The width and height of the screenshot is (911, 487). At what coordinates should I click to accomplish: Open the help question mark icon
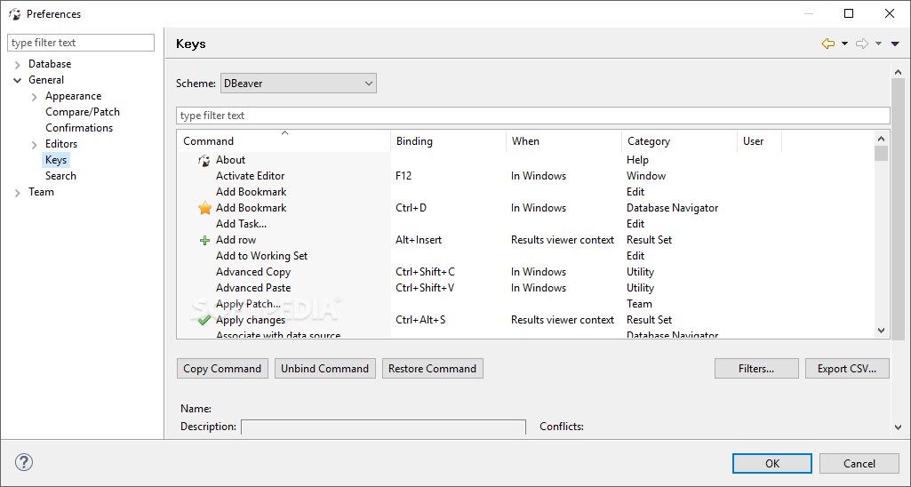[x=24, y=463]
